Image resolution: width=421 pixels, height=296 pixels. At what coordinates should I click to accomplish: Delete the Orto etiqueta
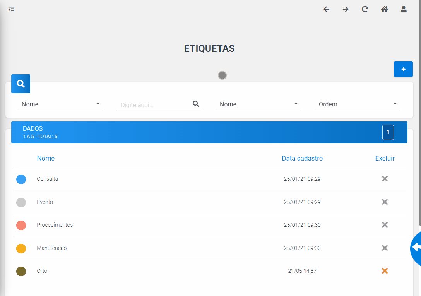[385, 271]
